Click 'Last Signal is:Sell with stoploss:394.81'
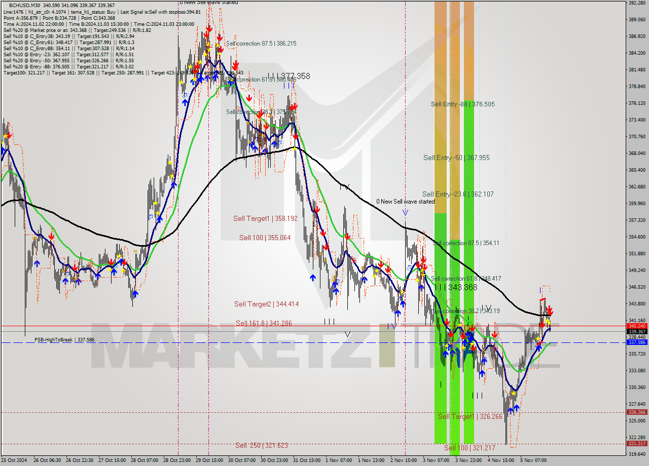649x466 pixels. click(x=161, y=12)
